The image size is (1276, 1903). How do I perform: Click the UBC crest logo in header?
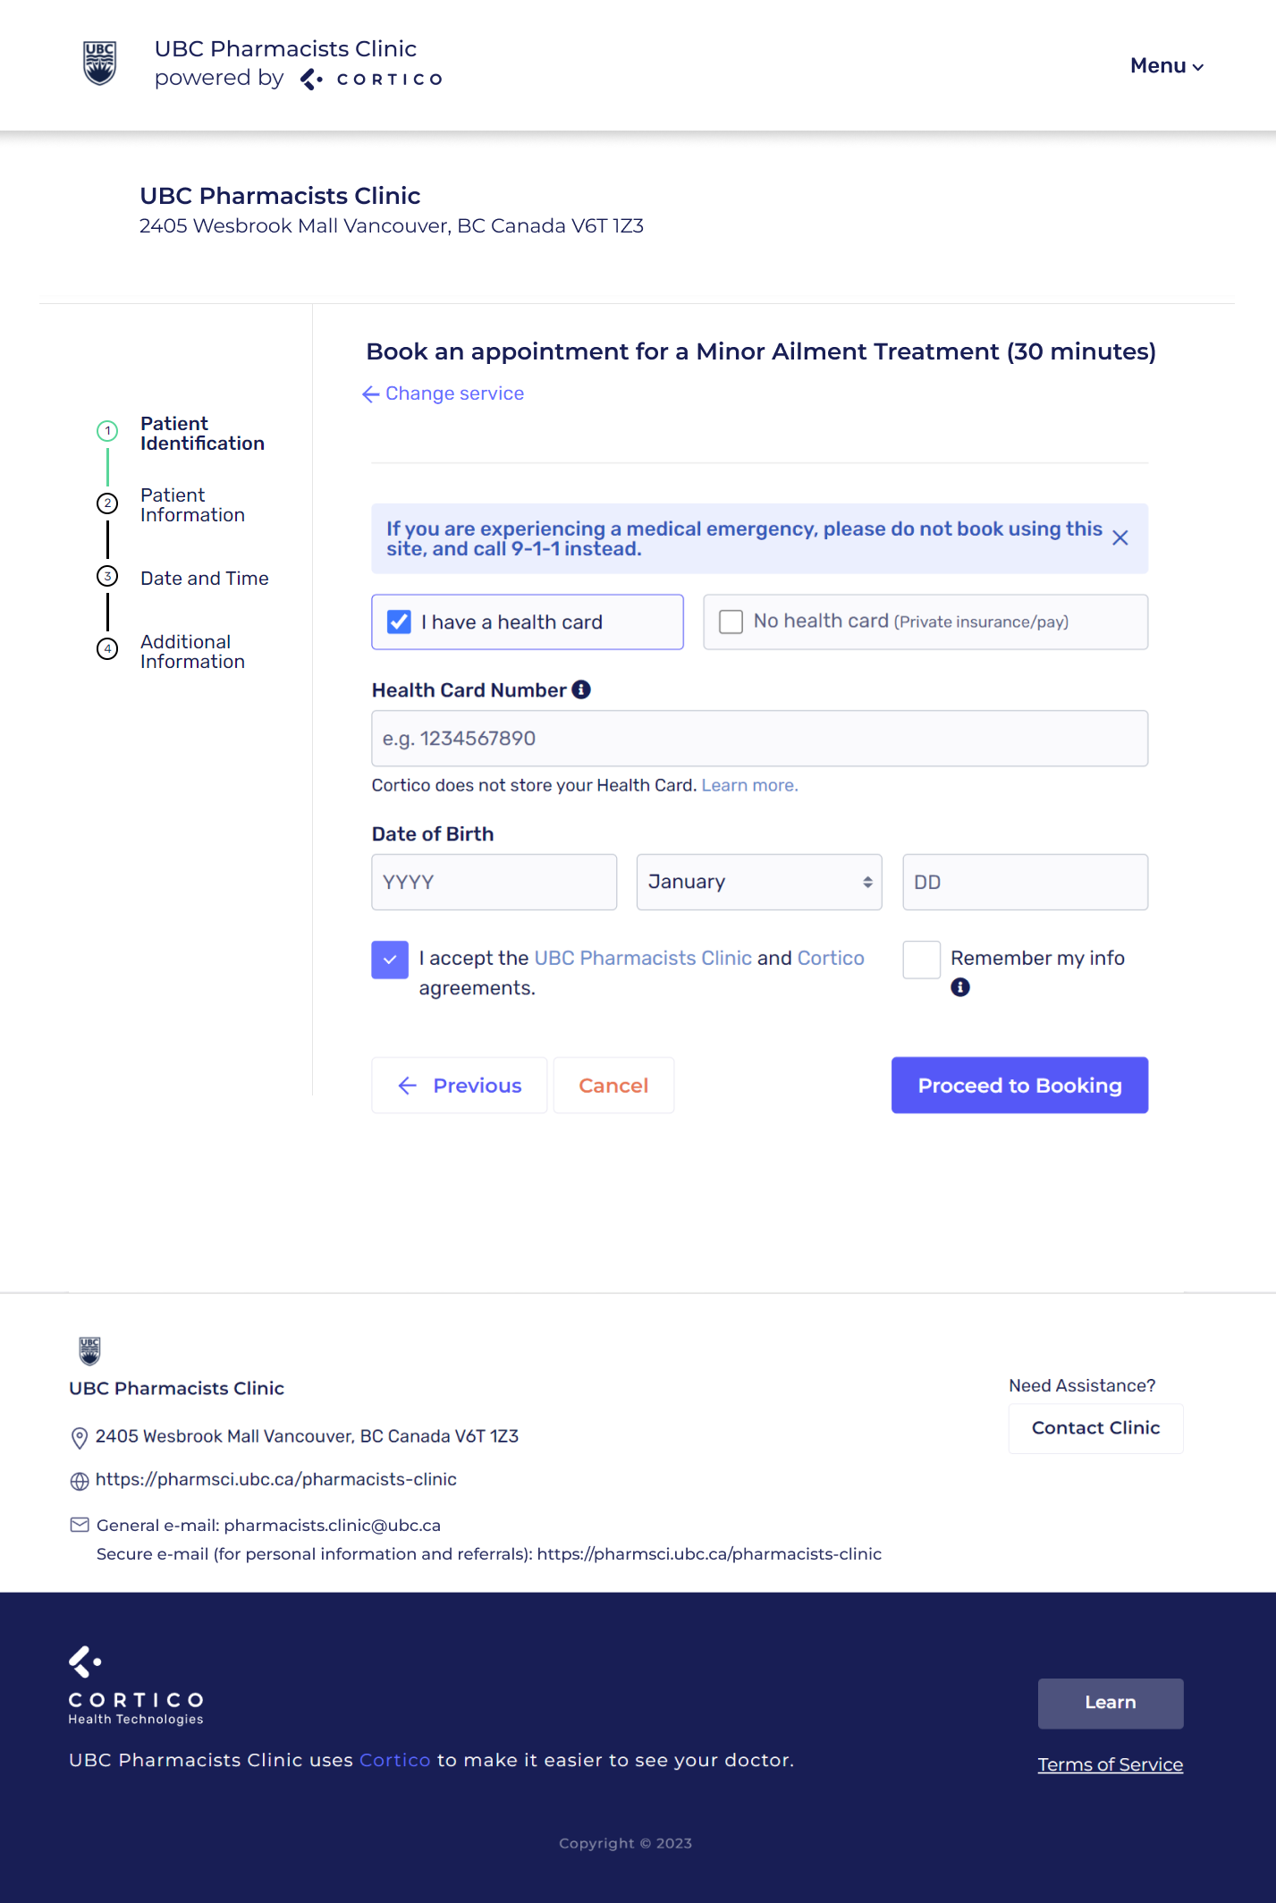coord(99,63)
